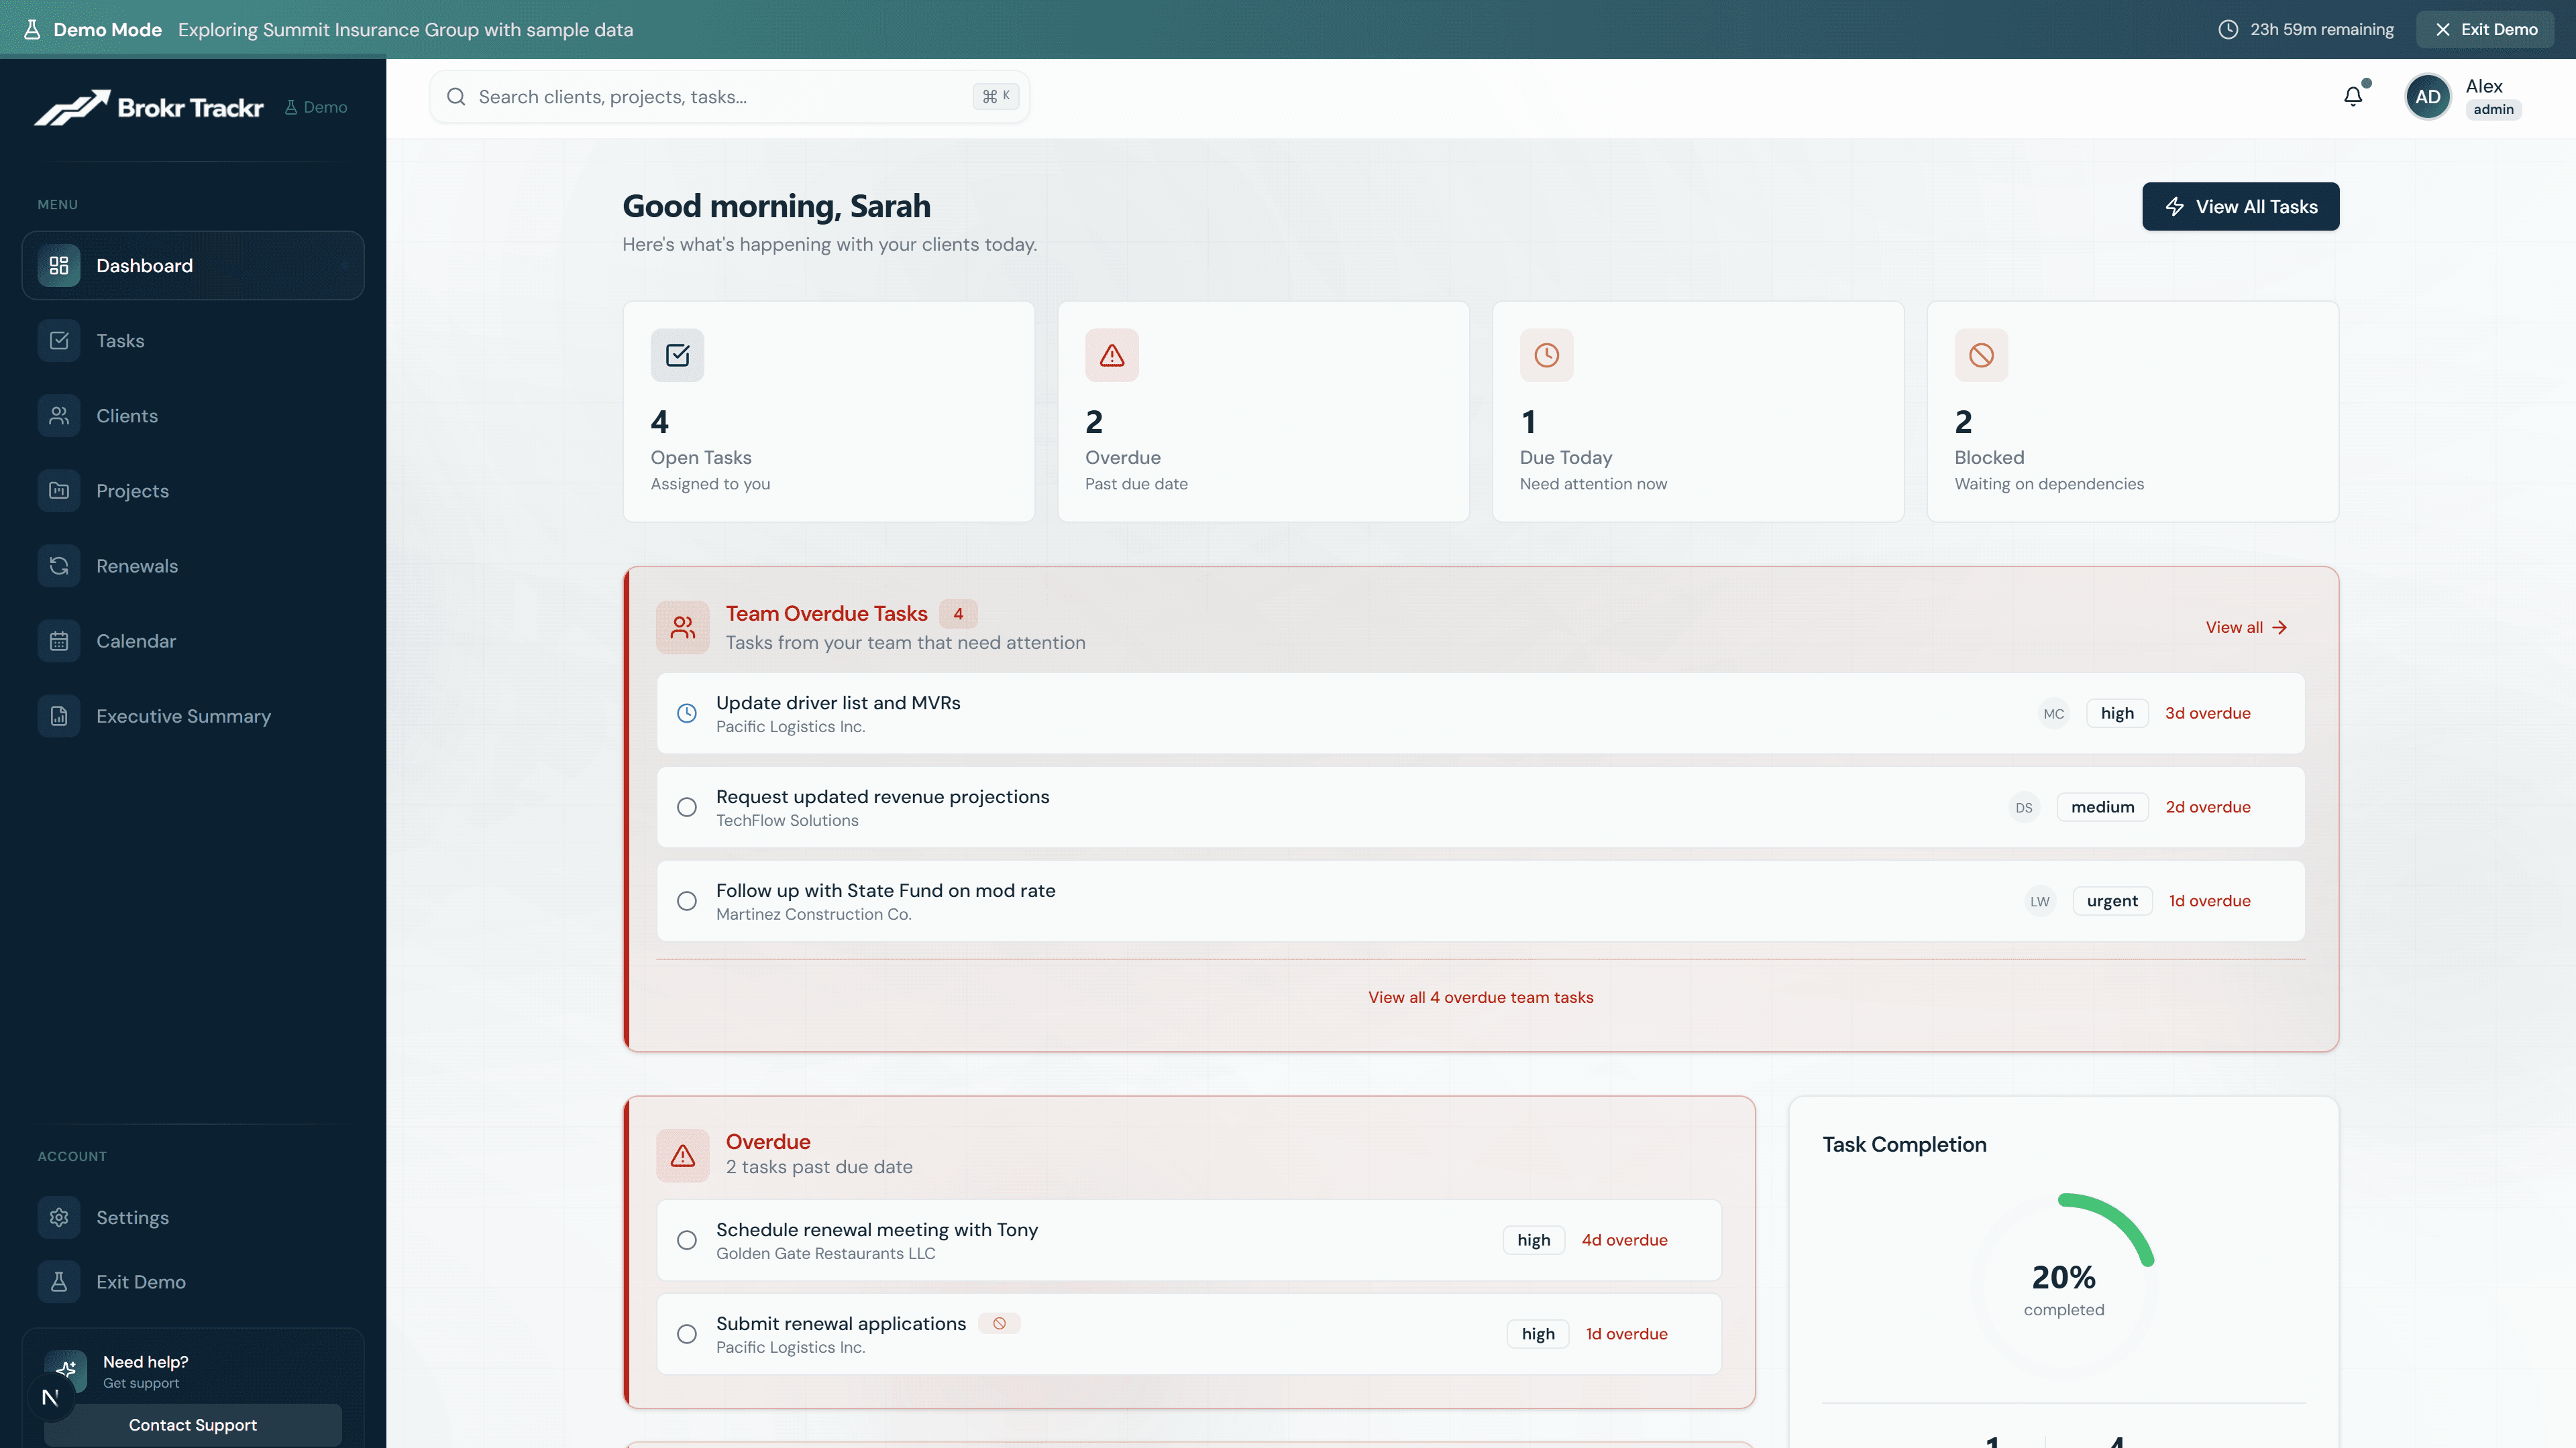The width and height of the screenshot is (2576, 1448).
Task: Open 'View all 4 overdue team tasks' link
Action: tap(1481, 996)
